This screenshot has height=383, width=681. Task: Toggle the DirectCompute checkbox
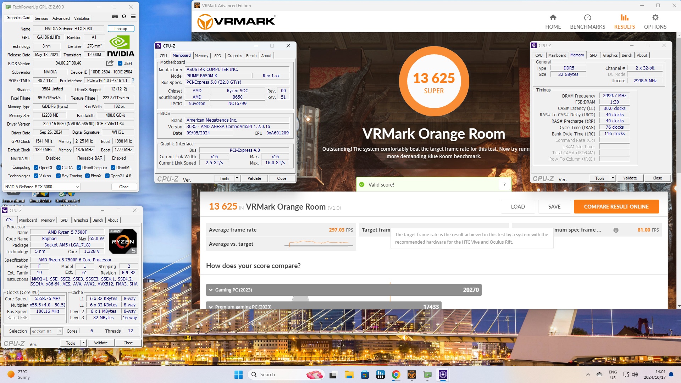click(79, 168)
